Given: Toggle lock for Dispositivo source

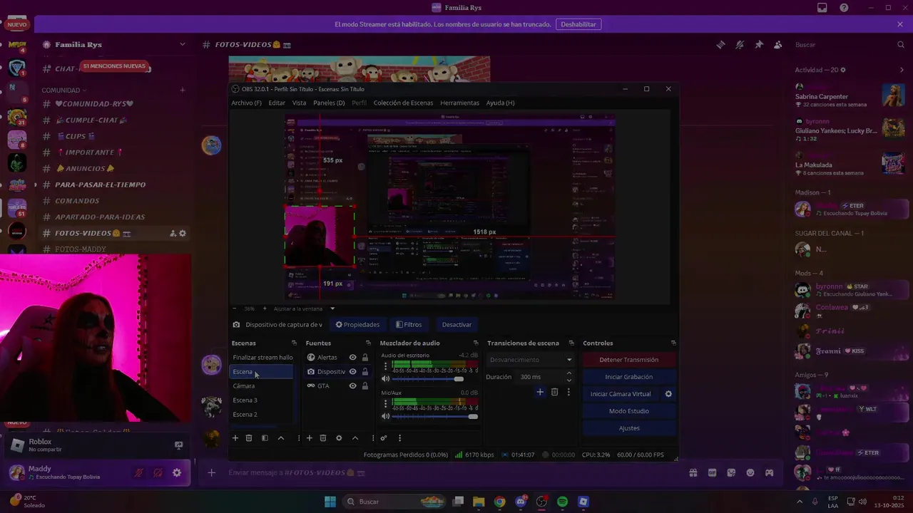Looking at the screenshot, I should (365, 372).
